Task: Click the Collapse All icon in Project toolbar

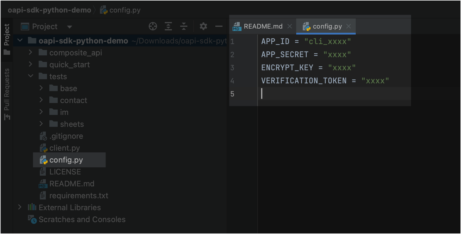Action: tap(184, 26)
